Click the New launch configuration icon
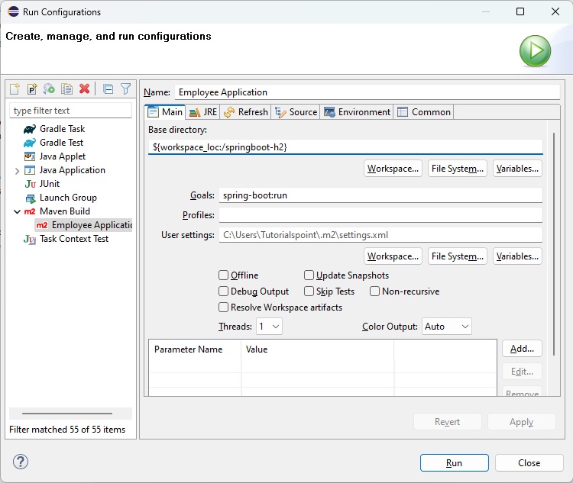 pos(15,89)
